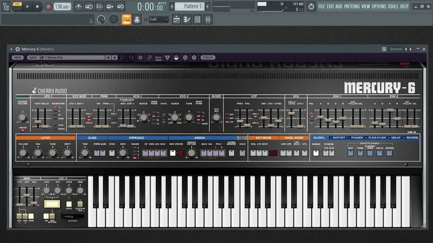Select next preset arrow beside Presets
This screenshot has height=243, width=433.
pyautogui.click(x=411, y=49)
